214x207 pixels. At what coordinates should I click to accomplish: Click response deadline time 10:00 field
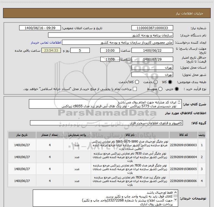tap(110, 51)
